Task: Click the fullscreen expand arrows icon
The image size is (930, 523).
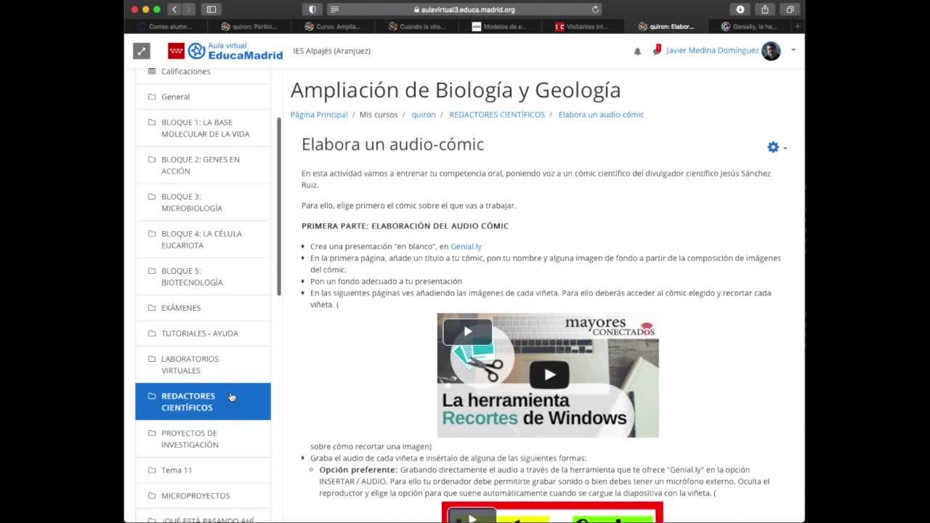Action: click(142, 51)
